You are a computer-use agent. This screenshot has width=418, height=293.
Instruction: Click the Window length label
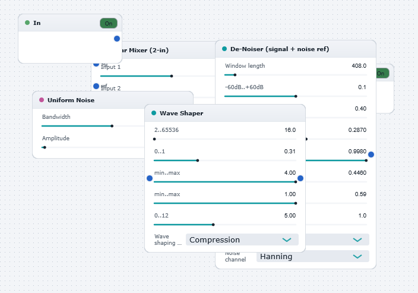(x=245, y=65)
